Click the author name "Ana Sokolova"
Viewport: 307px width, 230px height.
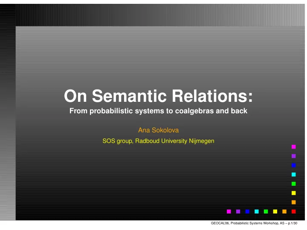click(x=158, y=130)
